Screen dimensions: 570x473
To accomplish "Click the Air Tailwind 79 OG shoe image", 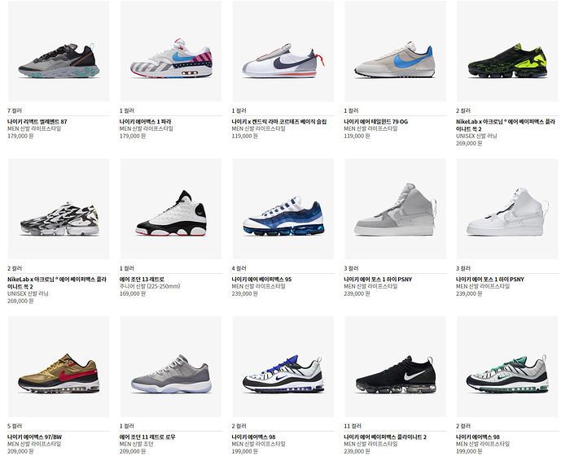I will coord(395,51).
